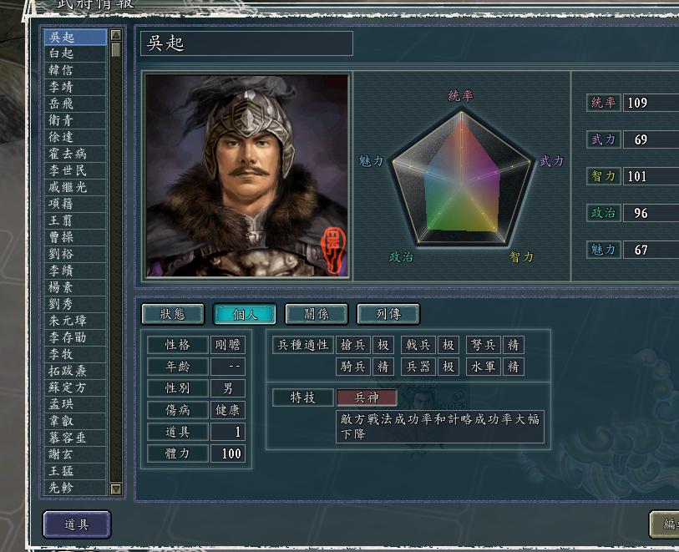Switch to the 關係 (Relations) tab
The height and width of the screenshot is (552, 679).
pos(315,314)
